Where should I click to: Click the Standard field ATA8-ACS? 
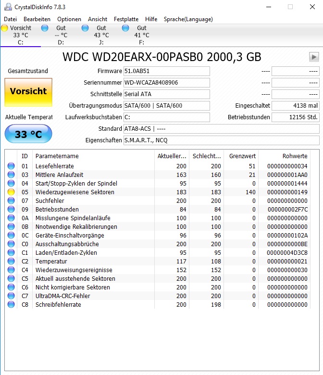[x=222, y=129]
